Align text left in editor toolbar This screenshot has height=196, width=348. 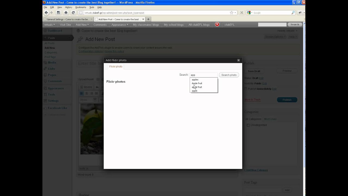[82, 93]
